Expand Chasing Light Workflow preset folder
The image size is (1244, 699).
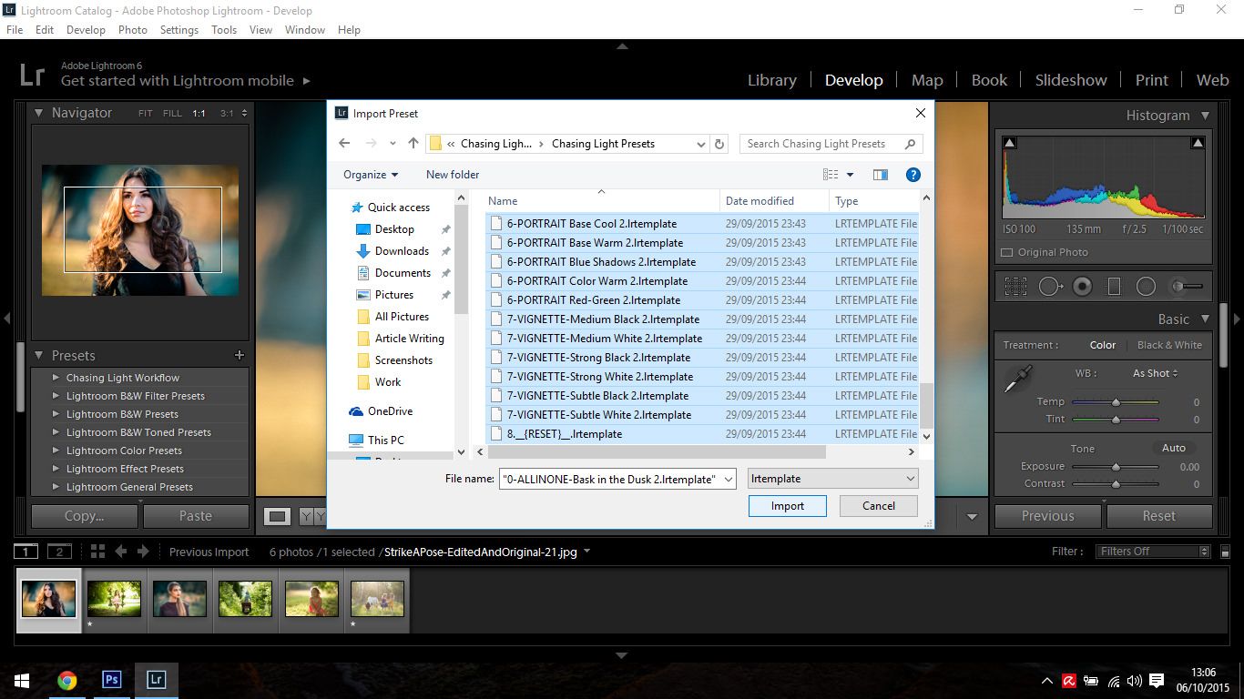(56, 378)
